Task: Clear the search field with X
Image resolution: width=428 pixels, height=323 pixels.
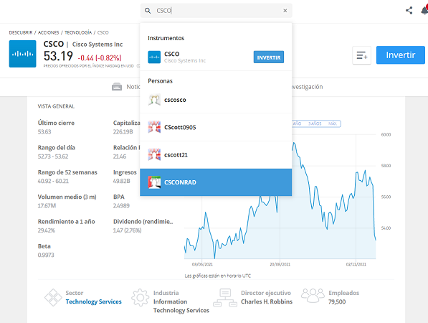Action: pos(285,11)
